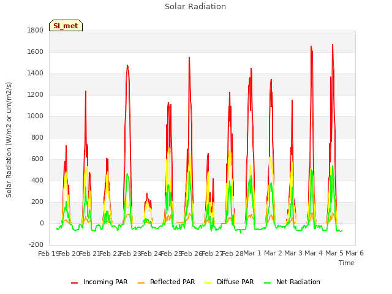Click the Solar Radiation chart title
The width and height of the screenshot is (392, 294).
tap(195, 7)
